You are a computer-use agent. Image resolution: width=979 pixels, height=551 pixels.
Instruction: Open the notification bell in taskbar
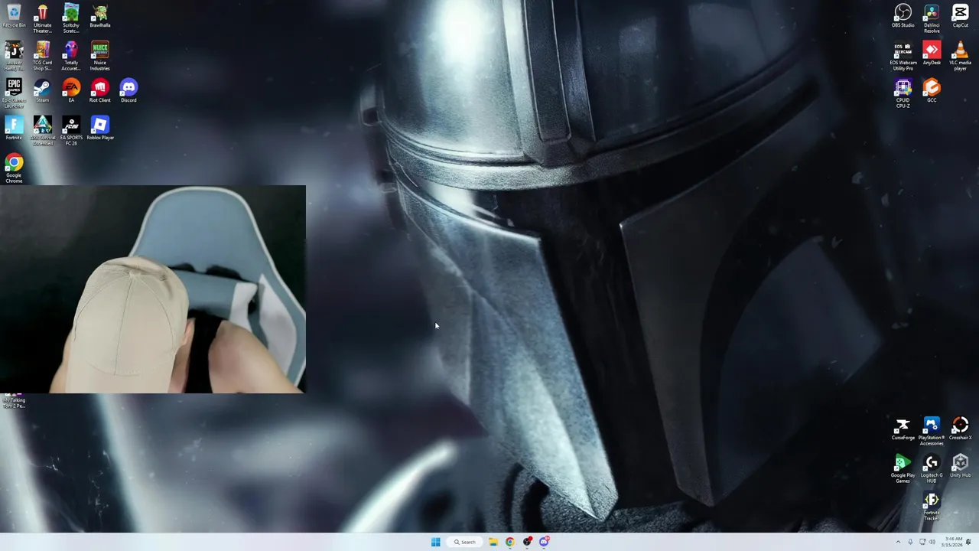pyautogui.click(x=968, y=542)
